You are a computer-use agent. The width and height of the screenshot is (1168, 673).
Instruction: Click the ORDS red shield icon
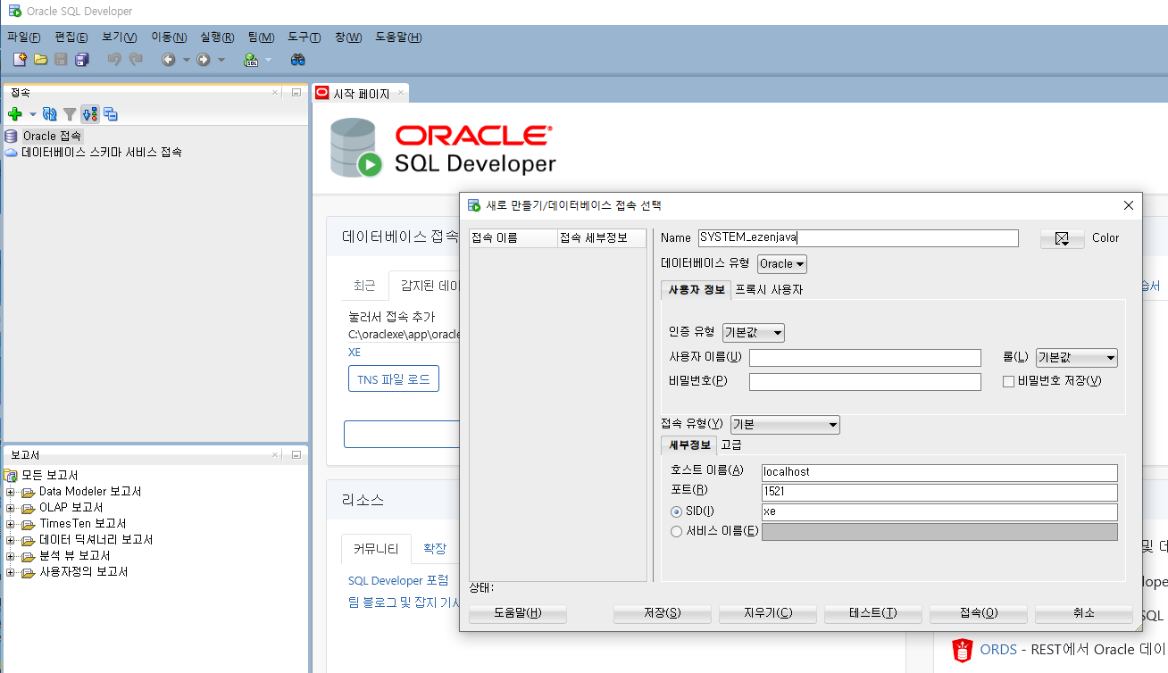pyautogui.click(x=962, y=650)
